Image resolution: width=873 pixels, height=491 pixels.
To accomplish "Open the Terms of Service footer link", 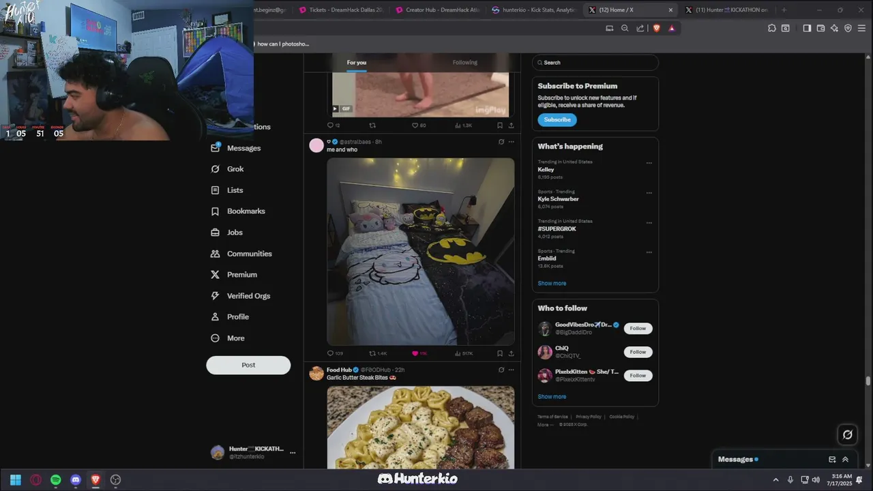I will pyautogui.click(x=552, y=417).
